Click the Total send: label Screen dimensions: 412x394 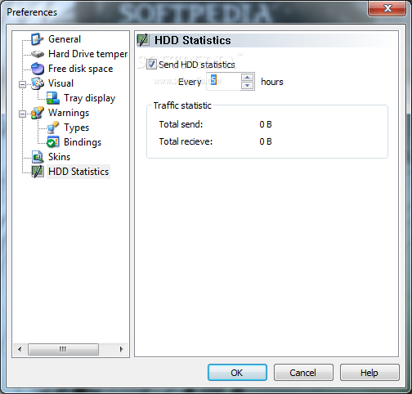[x=181, y=124]
